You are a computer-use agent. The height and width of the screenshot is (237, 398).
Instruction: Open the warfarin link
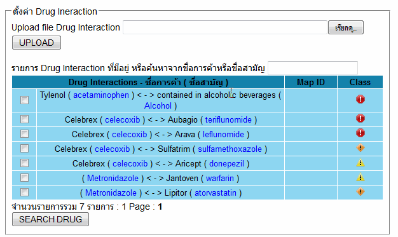220,178
